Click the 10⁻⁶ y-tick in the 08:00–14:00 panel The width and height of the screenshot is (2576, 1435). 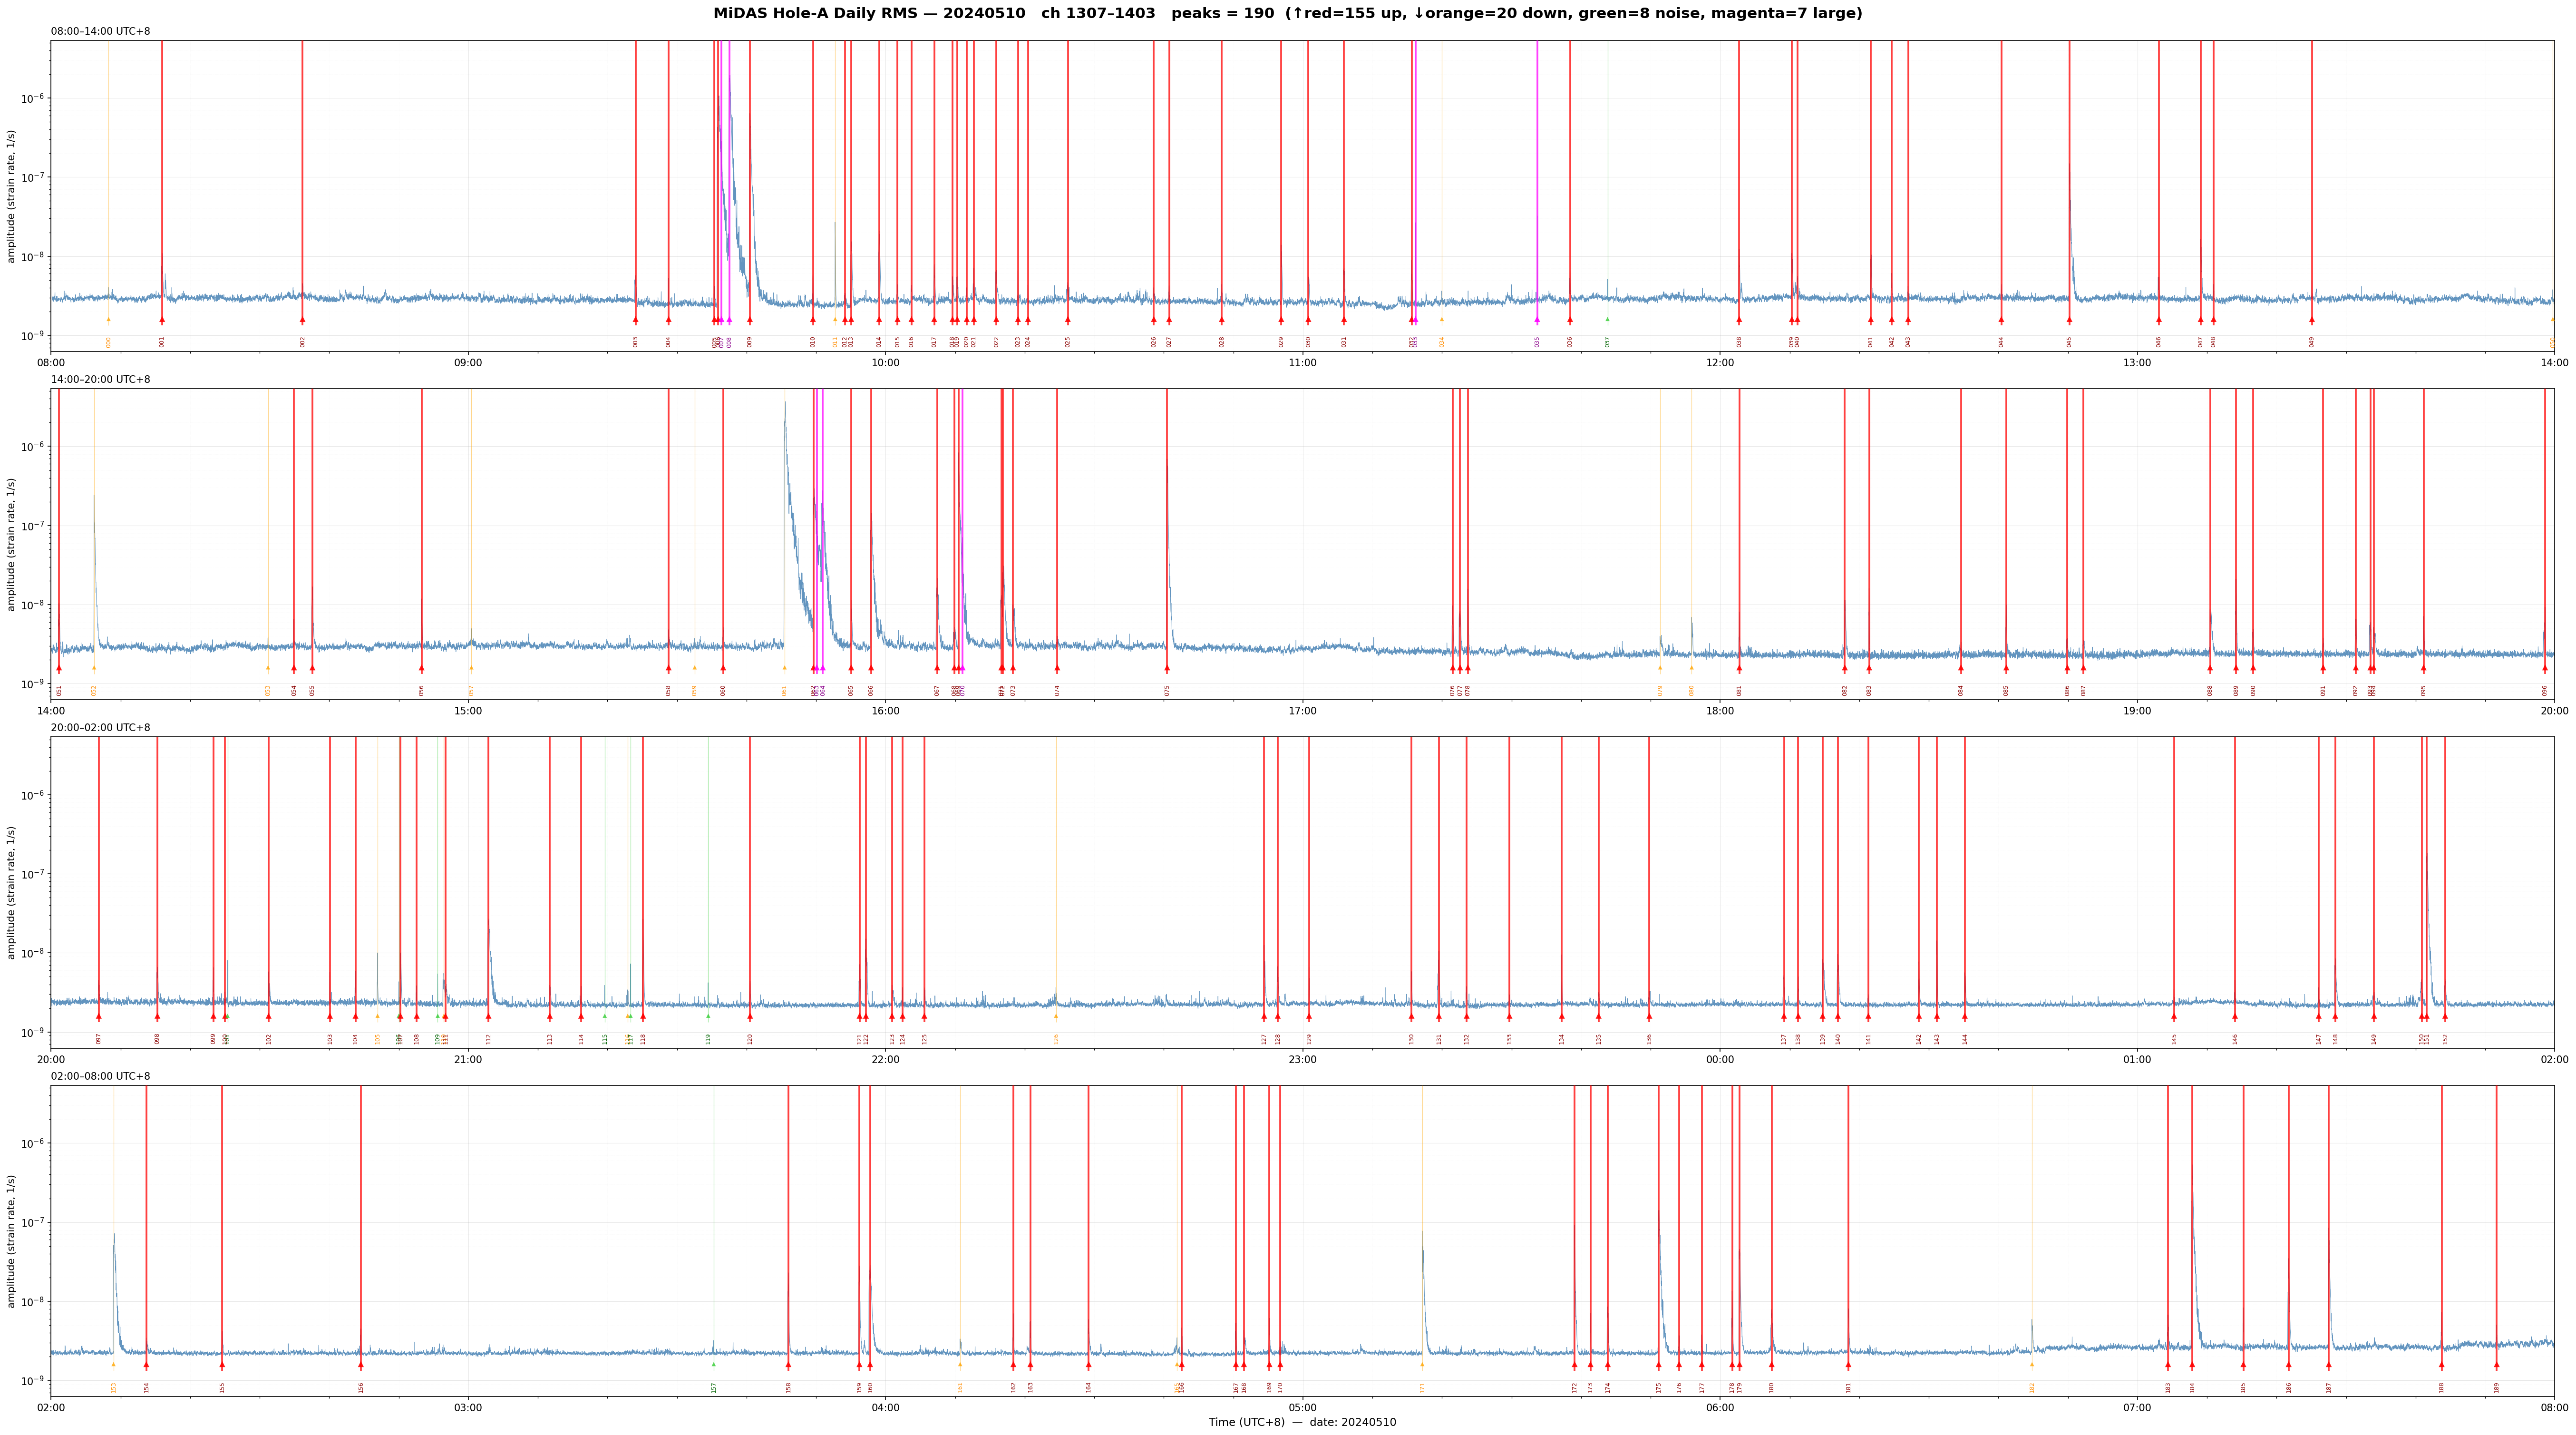pyautogui.click(x=33, y=98)
